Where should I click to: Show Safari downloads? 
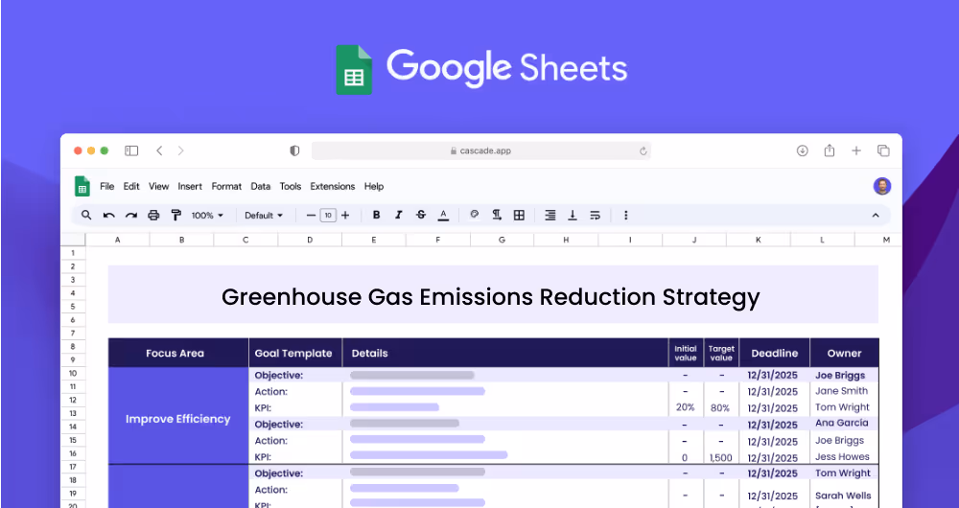pos(803,151)
